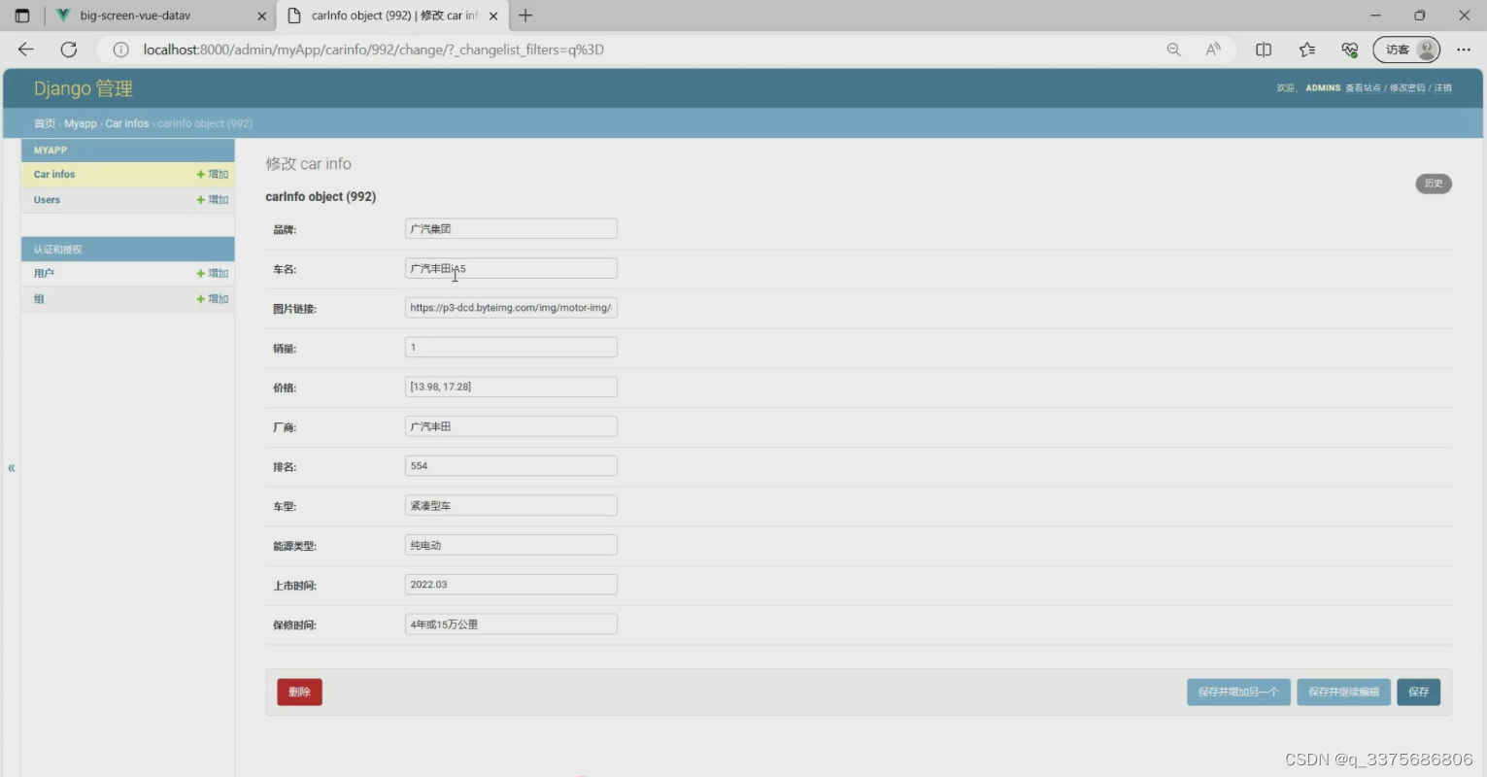This screenshot has width=1487, height=777.
Task: Go to 首页 breadcrumb
Action: [45, 123]
